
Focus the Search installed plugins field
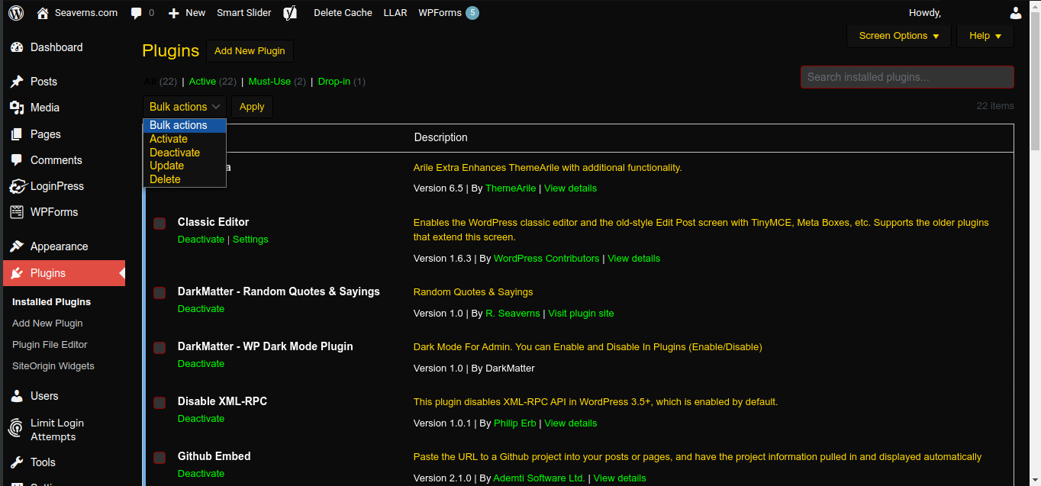pyautogui.click(x=907, y=77)
